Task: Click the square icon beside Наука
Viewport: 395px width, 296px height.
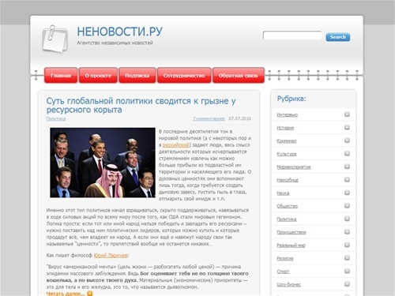Action: click(347, 193)
